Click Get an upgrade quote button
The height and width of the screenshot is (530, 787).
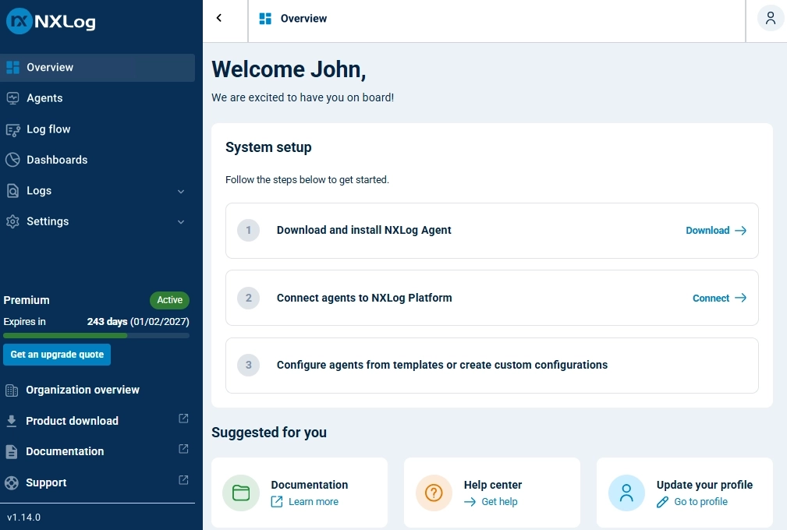[x=57, y=355]
